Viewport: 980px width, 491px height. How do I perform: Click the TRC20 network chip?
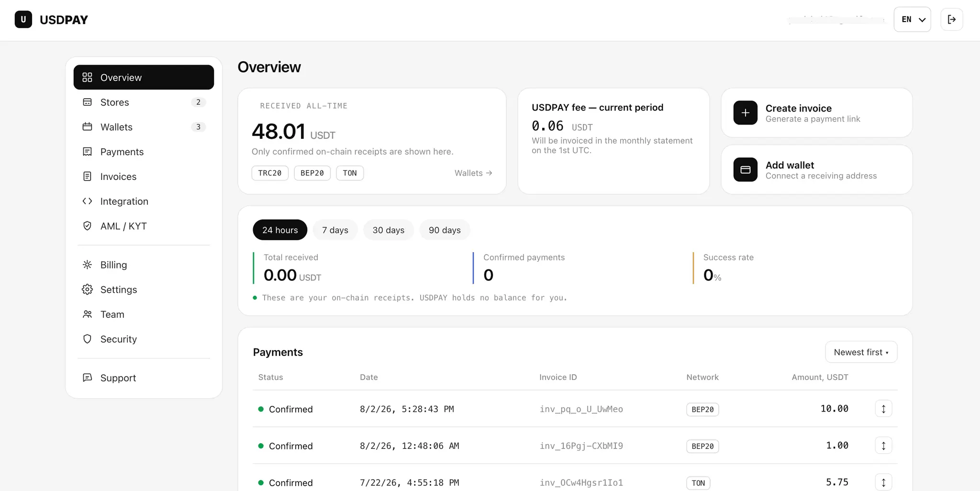pos(270,173)
